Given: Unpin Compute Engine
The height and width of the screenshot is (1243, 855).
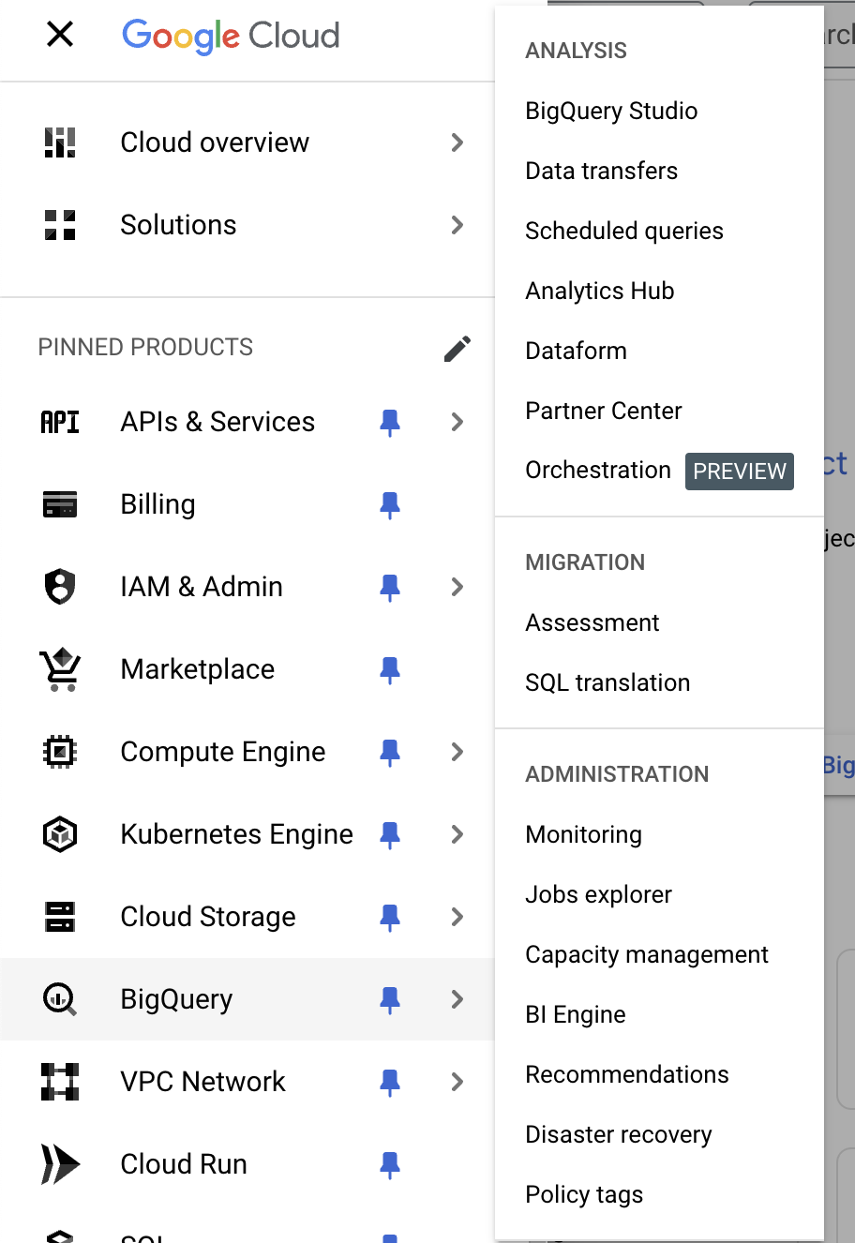Looking at the screenshot, I should tap(390, 753).
